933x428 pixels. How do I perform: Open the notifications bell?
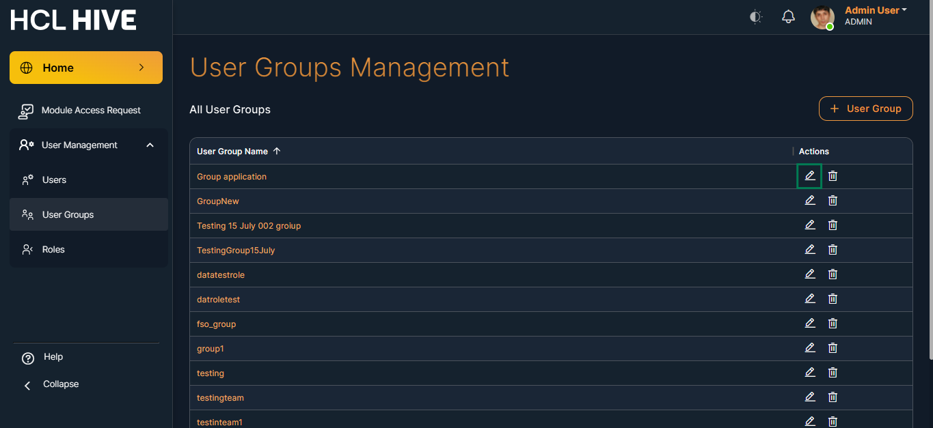tap(788, 17)
